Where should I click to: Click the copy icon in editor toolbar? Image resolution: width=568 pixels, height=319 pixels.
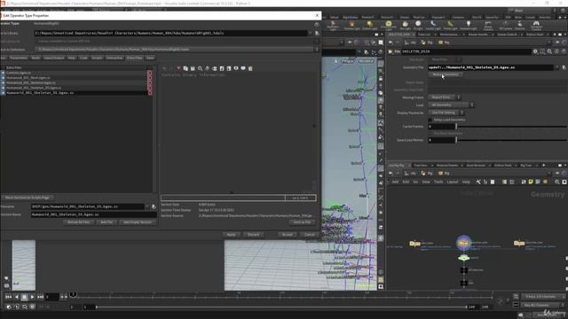pos(185,68)
